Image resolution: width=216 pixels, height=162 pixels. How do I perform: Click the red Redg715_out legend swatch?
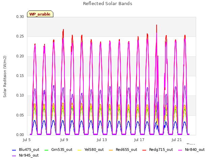tap(144, 150)
